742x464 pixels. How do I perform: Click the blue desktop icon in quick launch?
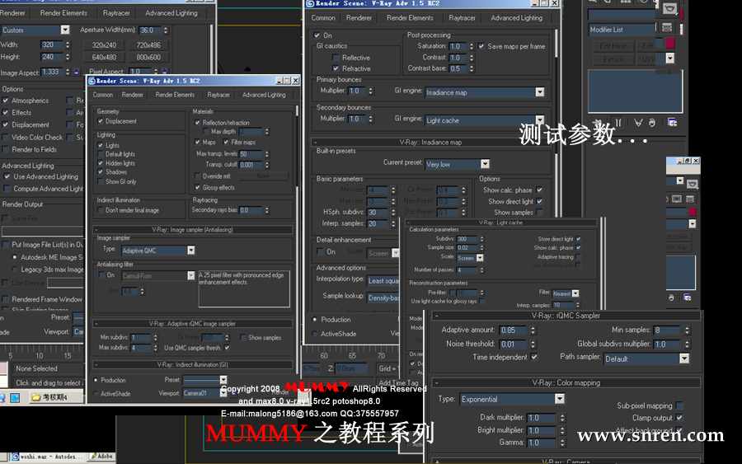coord(15,398)
